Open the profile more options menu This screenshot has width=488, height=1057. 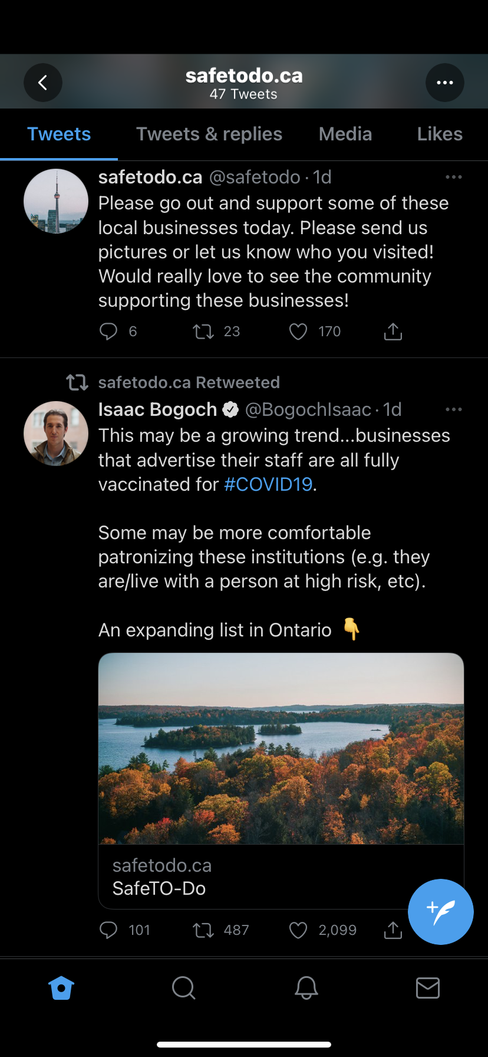tap(444, 83)
